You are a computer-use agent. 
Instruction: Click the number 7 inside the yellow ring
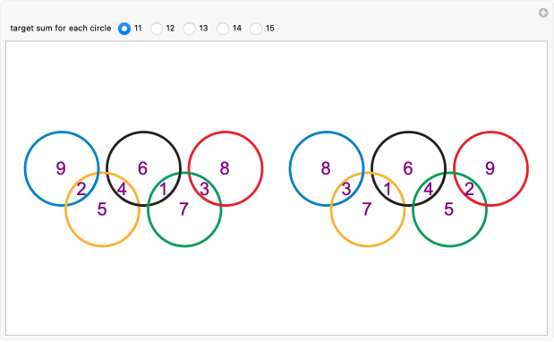367,209
